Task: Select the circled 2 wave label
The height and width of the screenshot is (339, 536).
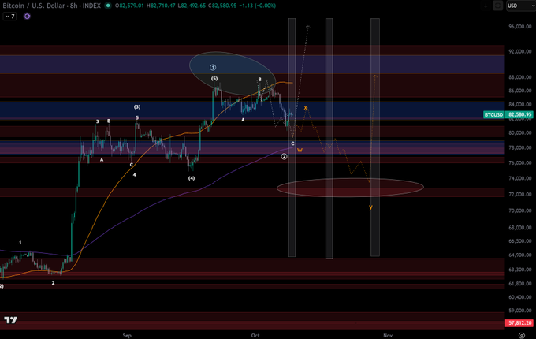Action: pos(284,157)
